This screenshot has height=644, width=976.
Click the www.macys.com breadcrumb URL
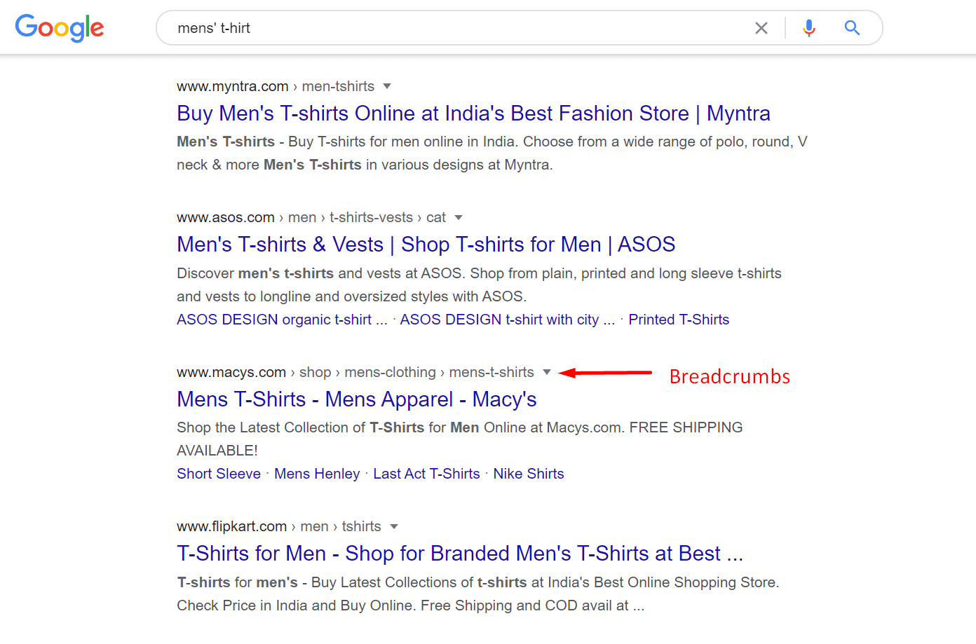click(231, 372)
